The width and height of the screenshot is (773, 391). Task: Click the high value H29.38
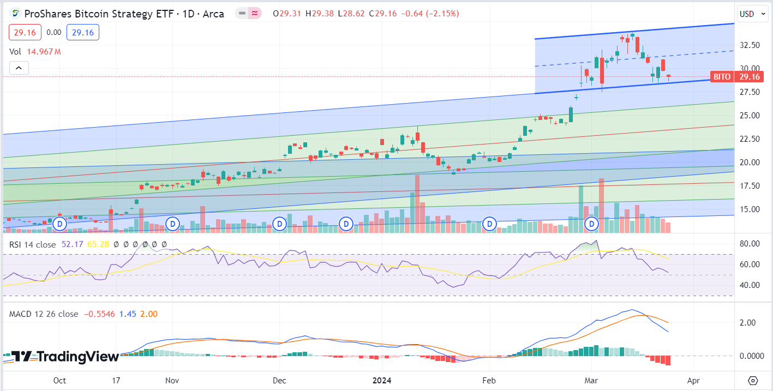320,14
